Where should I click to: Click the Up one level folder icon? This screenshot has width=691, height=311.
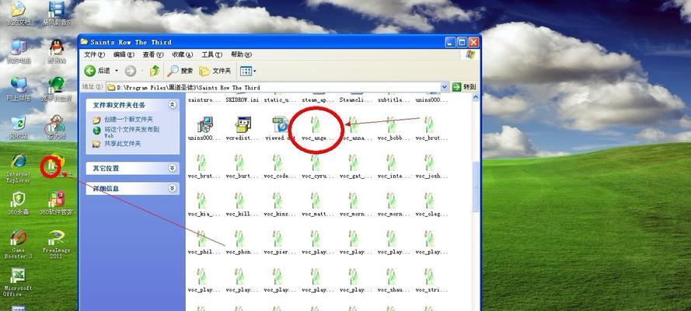pos(155,71)
